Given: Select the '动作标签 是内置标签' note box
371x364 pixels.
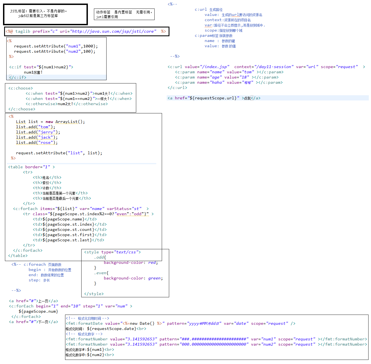Looking at the screenshot, I should tap(124, 14).
